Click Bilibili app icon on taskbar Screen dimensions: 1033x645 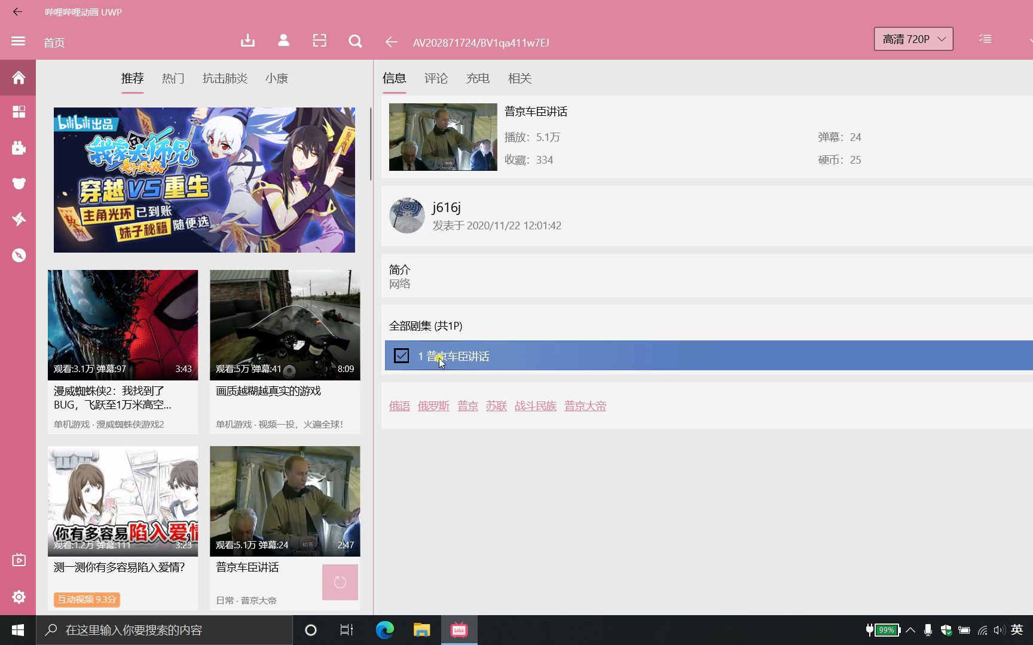459,630
